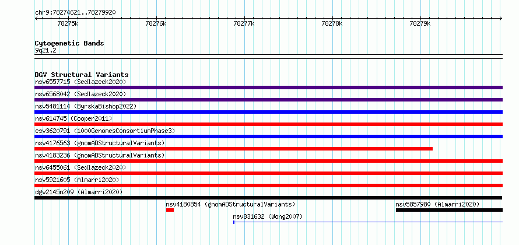The height and width of the screenshot is (245, 519).
Task: Select the purple bar under nsv6568042
Action: (x=268, y=100)
